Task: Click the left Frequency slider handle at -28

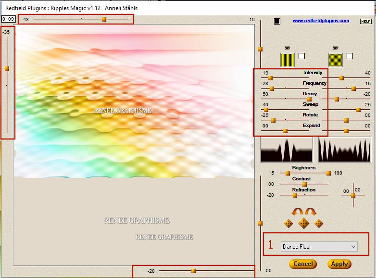Action: (272, 88)
